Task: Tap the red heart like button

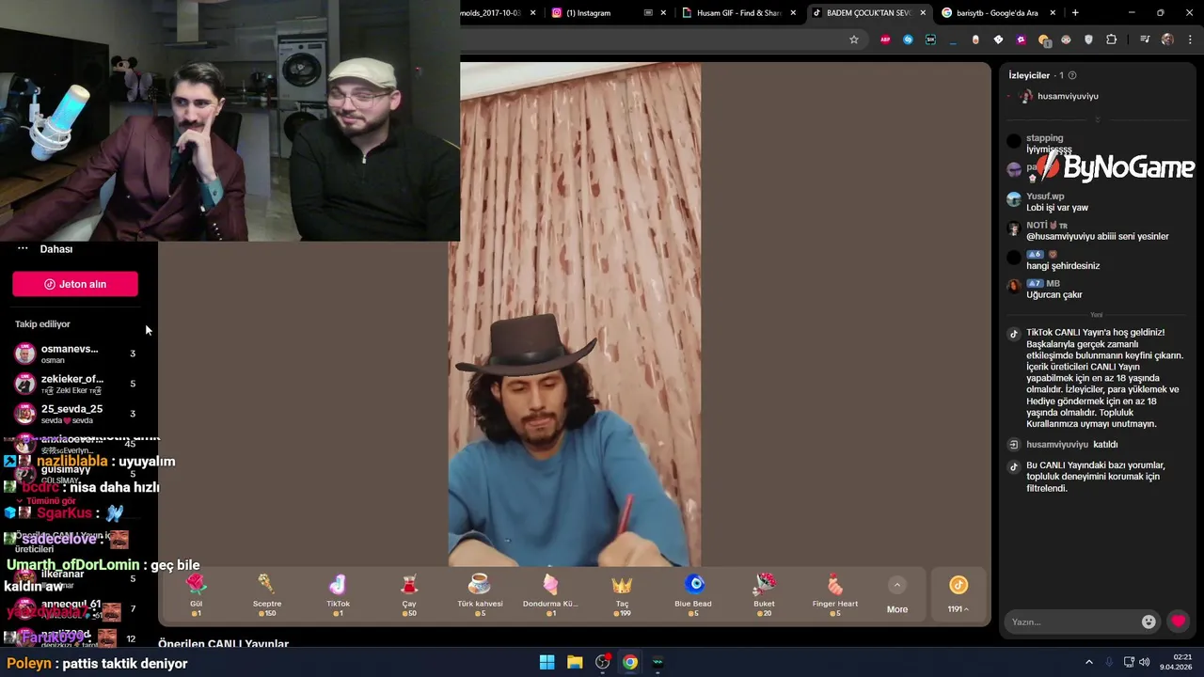Action: pyautogui.click(x=1179, y=622)
